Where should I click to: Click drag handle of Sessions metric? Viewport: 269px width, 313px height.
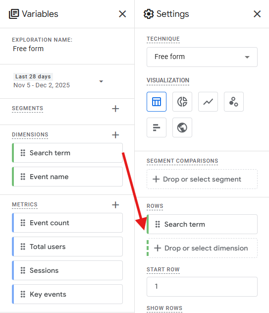[x=23, y=270]
